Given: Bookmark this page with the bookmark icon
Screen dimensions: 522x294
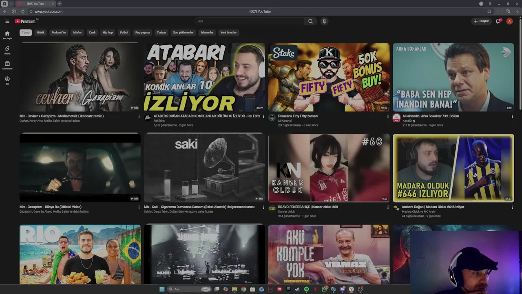Looking at the screenshot, I should click(489, 11).
